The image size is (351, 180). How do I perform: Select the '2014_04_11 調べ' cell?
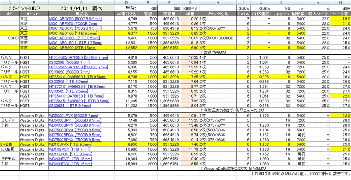82,8
